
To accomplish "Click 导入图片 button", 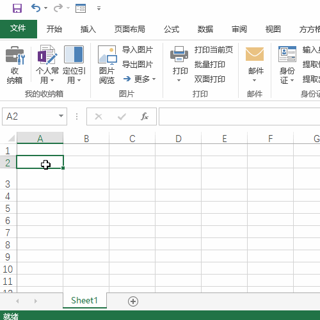I will click(138, 50).
